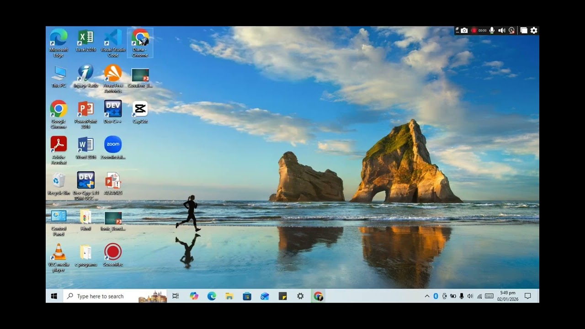Open Settings gear on the taskbar
The width and height of the screenshot is (585, 329).
(300, 296)
